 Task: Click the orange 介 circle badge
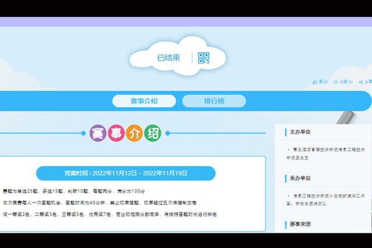pyautogui.click(x=134, y=133)
